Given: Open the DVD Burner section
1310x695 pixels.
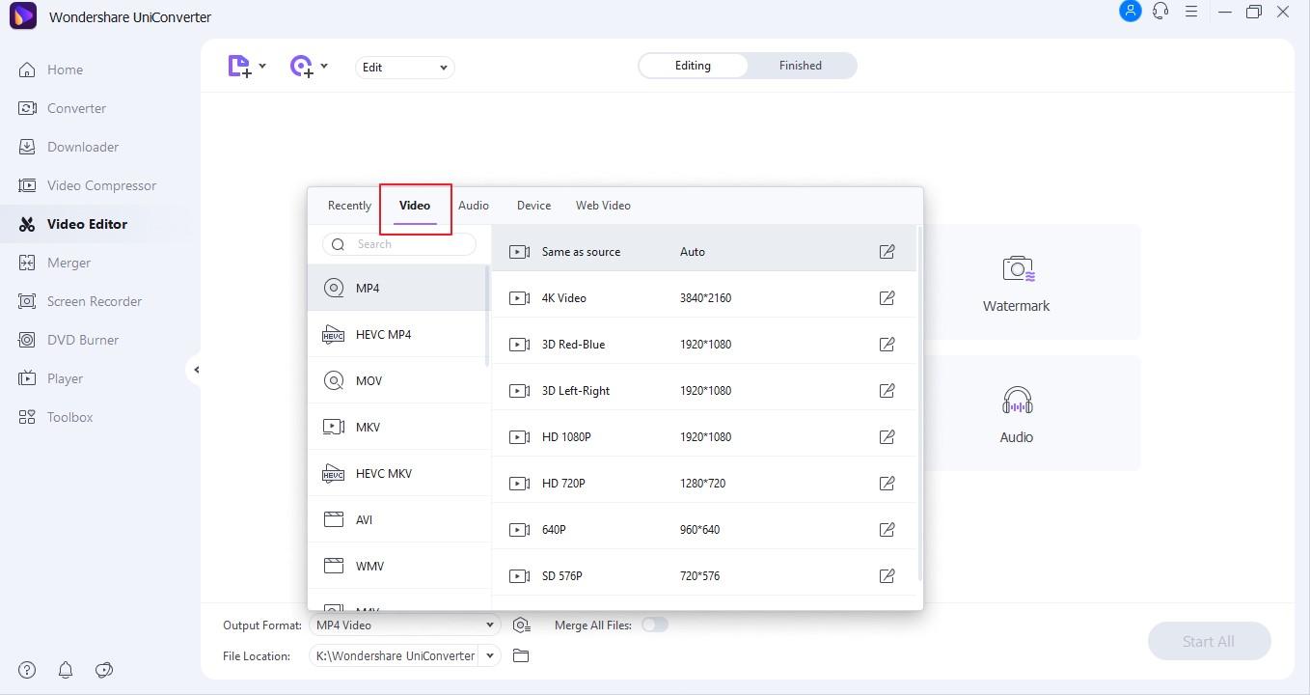Looking at the screenshot, I should 83,340.
